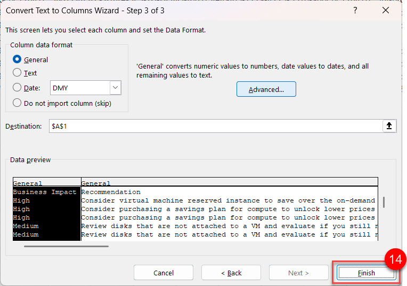
Task: Click the horizontal scrollbar in Data preview
Action: click(66, 246)
